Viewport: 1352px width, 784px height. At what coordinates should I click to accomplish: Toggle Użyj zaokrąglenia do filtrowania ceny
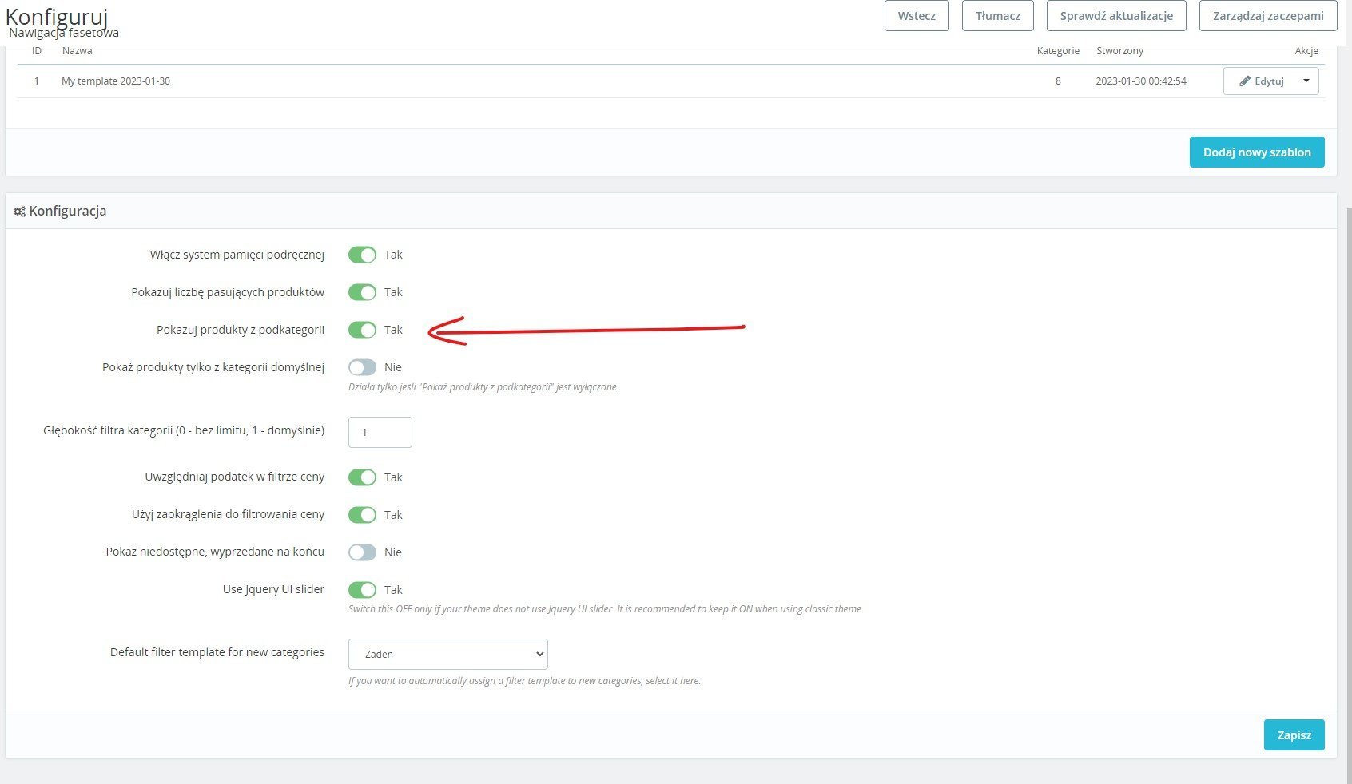[362, 515]
